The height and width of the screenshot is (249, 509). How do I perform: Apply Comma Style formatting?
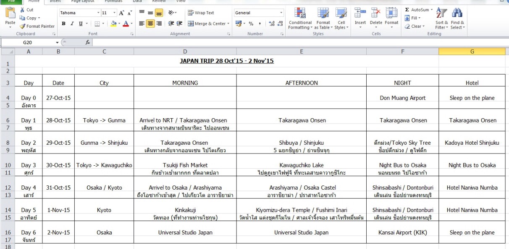[260, 24]
